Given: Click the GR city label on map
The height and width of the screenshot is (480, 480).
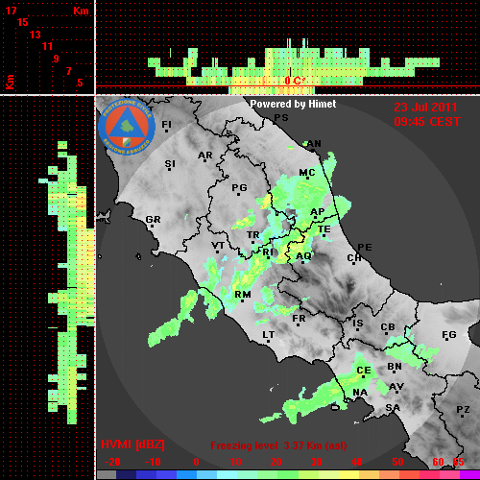Looking at the screenshot, I should pyautogui.click(x=153, y=220).
